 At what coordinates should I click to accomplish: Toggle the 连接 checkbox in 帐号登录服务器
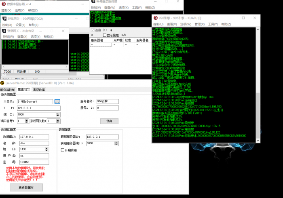93,30
